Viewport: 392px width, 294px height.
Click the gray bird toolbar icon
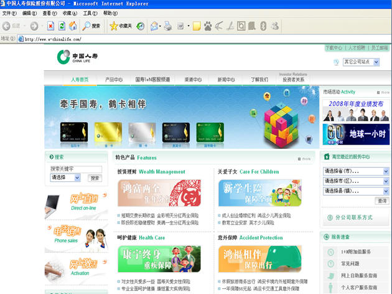(x=219, y=26)
